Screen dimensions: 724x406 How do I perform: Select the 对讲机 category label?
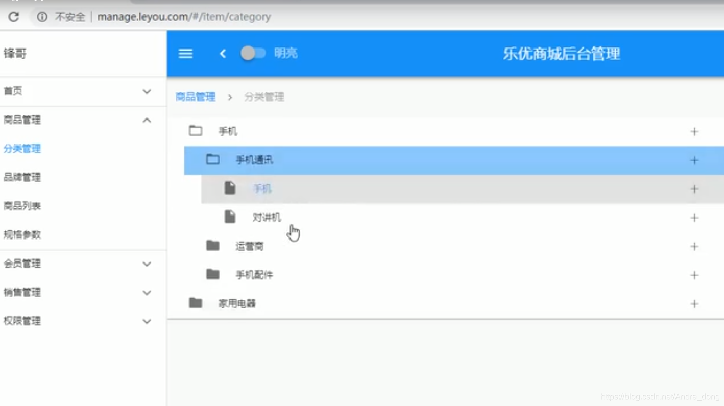click(267, 218)
